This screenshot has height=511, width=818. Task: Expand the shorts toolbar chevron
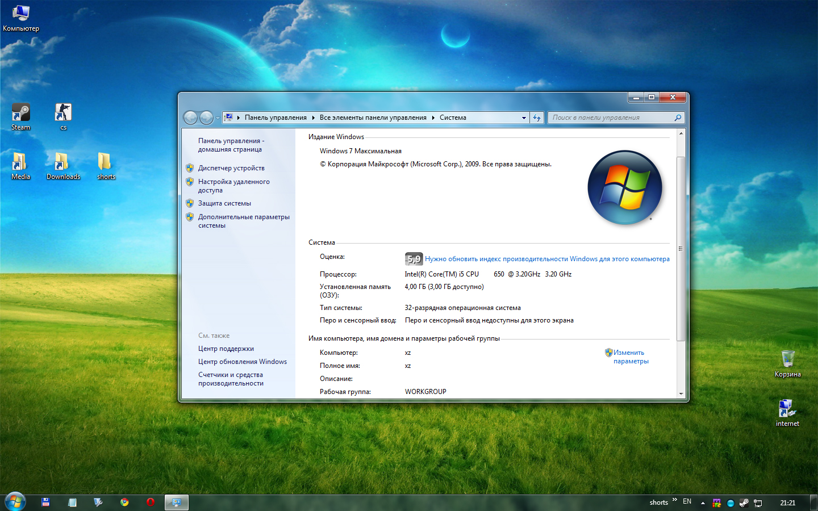pos(674,500)
